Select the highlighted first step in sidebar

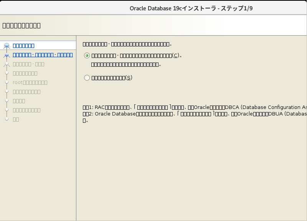tap(24, 46)
